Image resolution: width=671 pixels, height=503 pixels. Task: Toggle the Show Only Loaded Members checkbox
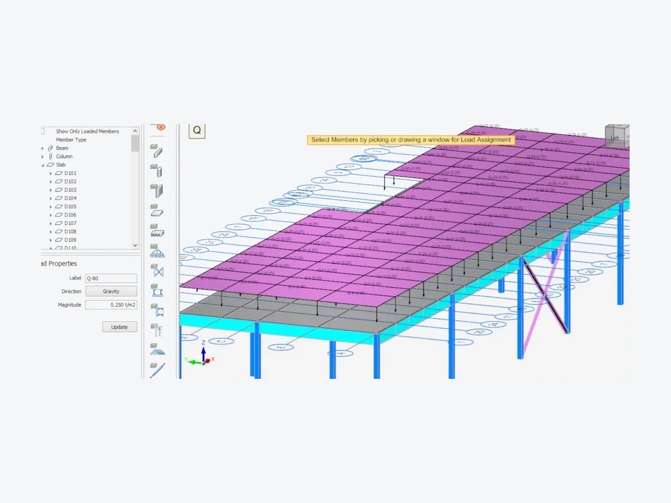(x=42, y=131)
